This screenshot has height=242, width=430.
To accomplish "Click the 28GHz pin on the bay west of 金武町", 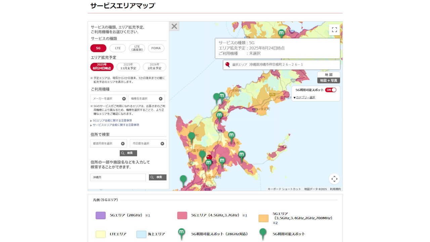I will click(220, 117).
